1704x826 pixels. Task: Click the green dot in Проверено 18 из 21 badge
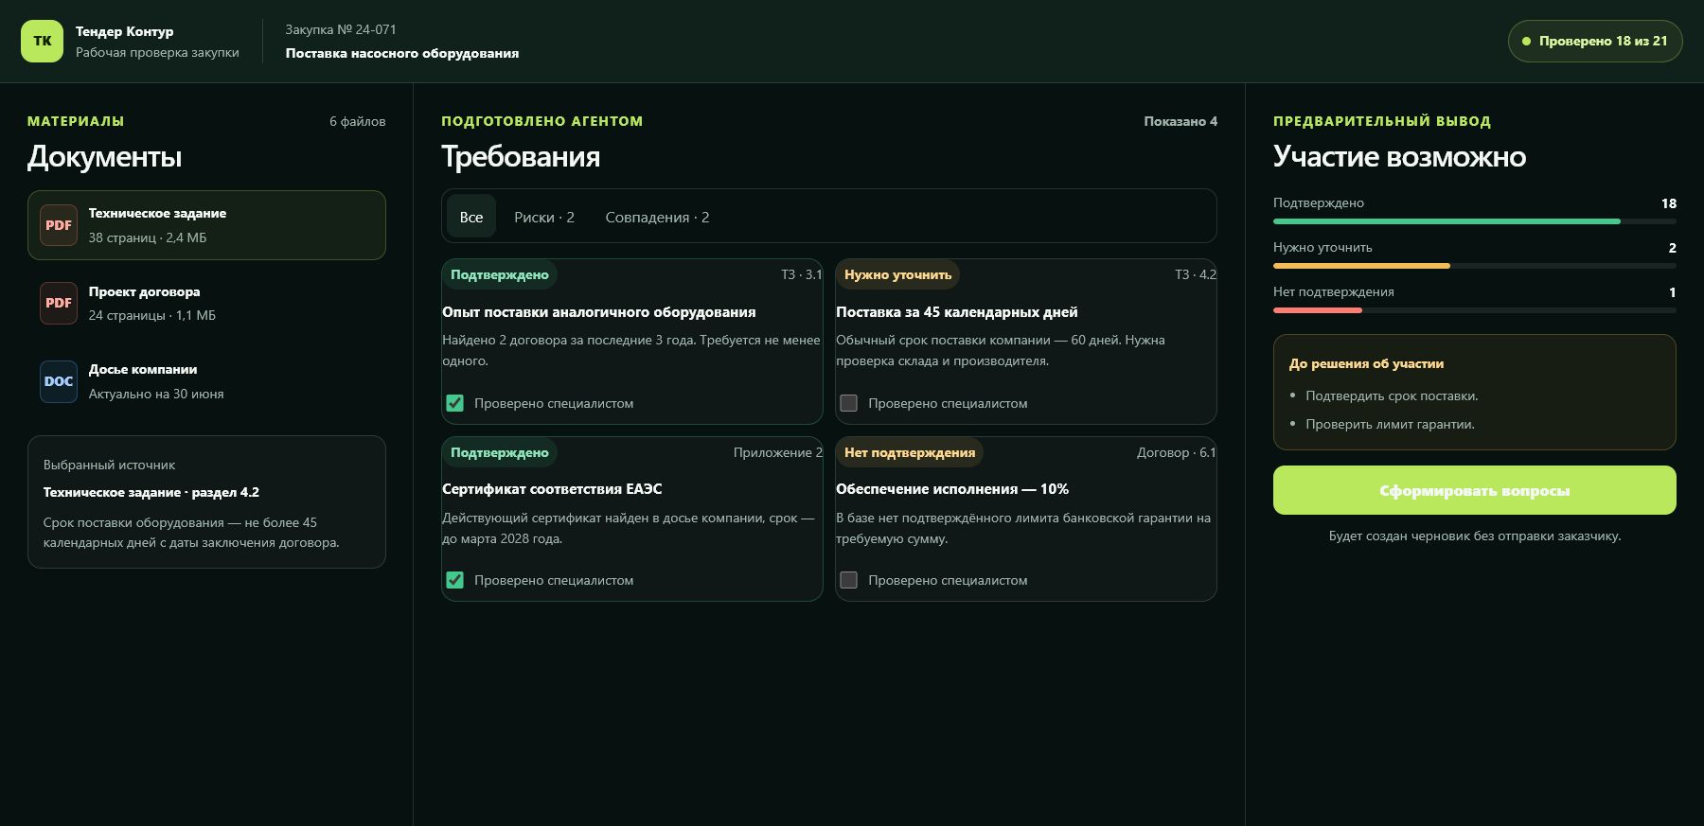[x=1526, y=42]
